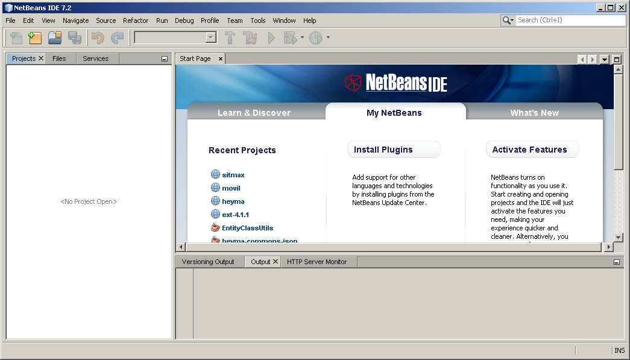Open the Refactor menu

[136, 21]
